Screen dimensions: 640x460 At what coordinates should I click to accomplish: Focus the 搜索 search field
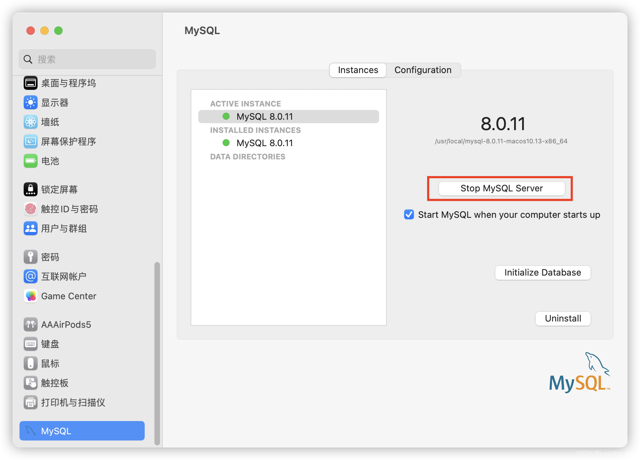click(87, 59)
